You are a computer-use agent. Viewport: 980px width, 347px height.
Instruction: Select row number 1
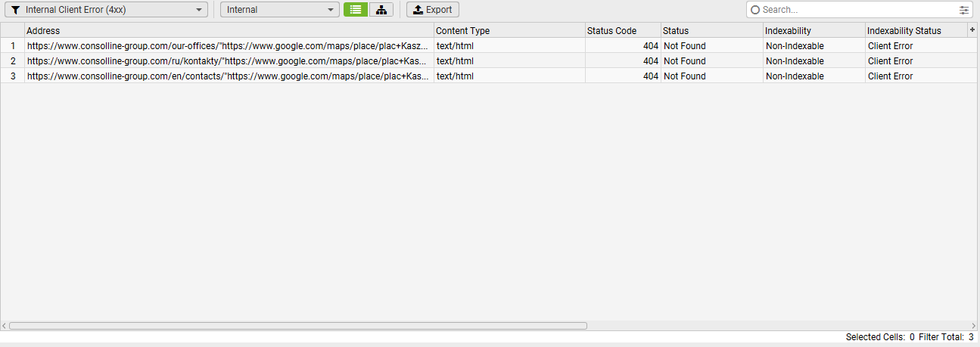coord(12,45)
